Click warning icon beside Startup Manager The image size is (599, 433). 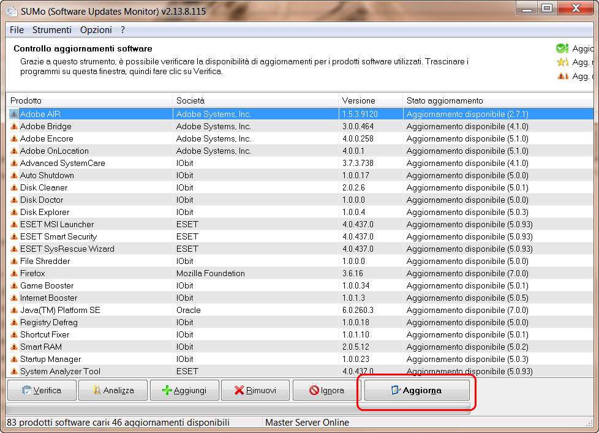pos(14,359)
